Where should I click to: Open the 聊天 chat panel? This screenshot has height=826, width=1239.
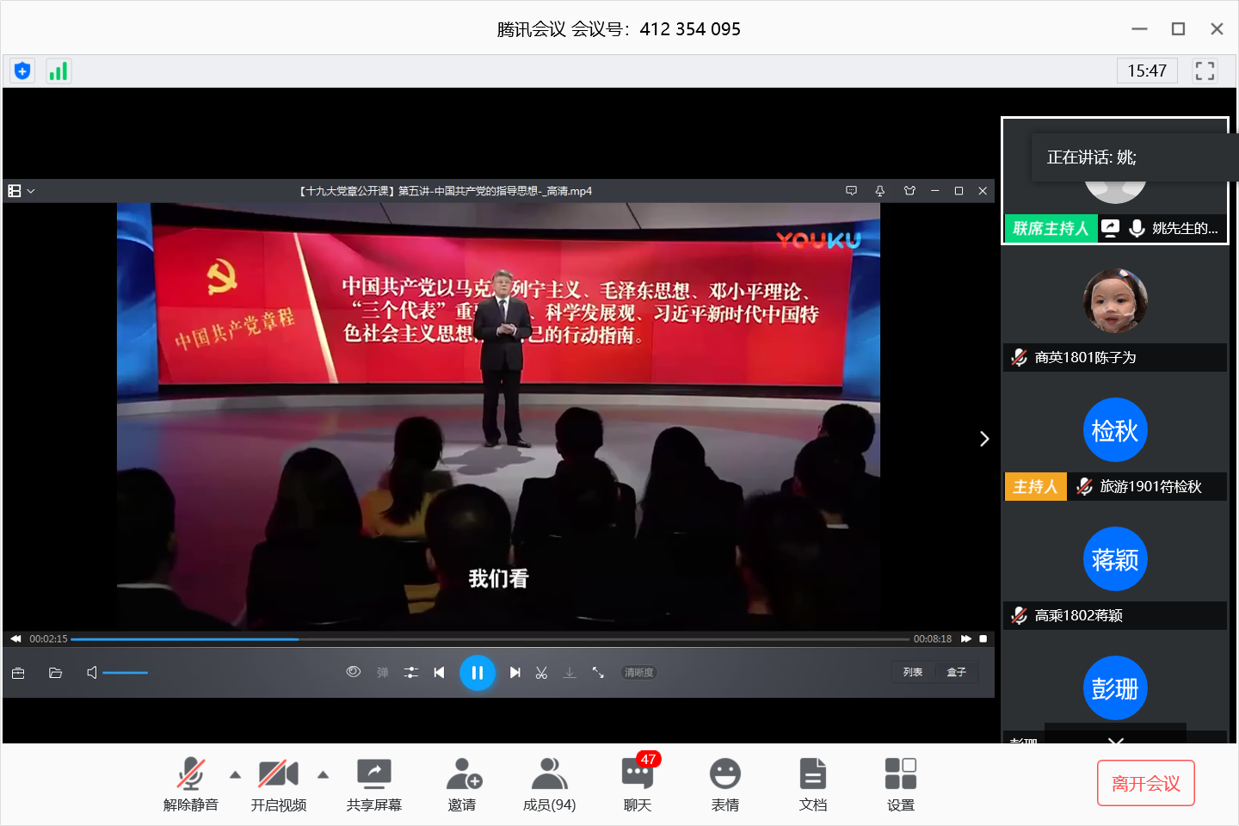(638, 782)
